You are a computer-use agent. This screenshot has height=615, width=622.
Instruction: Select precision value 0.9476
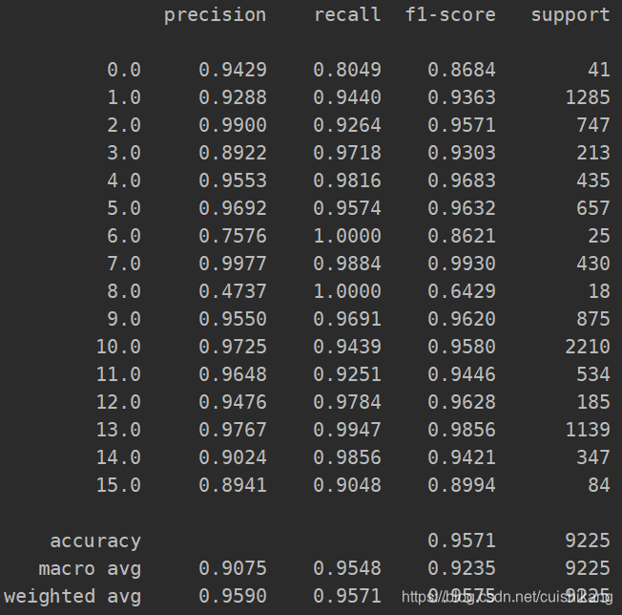coord(233,402)
